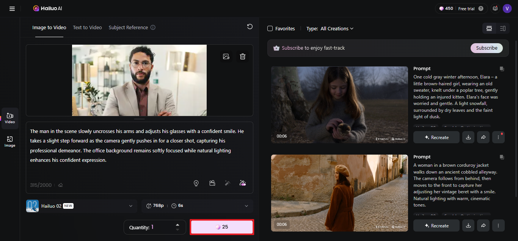Click the 315/2000 character counter
Viewport: 518px width, 241px height.
point(41,185)
